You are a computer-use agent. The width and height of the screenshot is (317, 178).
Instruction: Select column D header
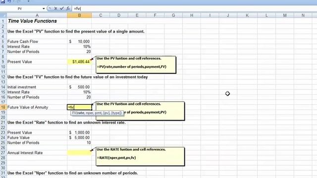(x=119, y=15)
